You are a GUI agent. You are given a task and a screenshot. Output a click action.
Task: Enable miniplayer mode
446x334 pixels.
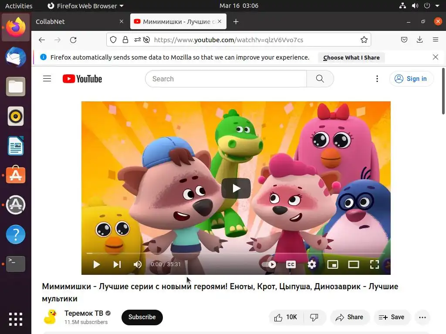click(332, 264)
